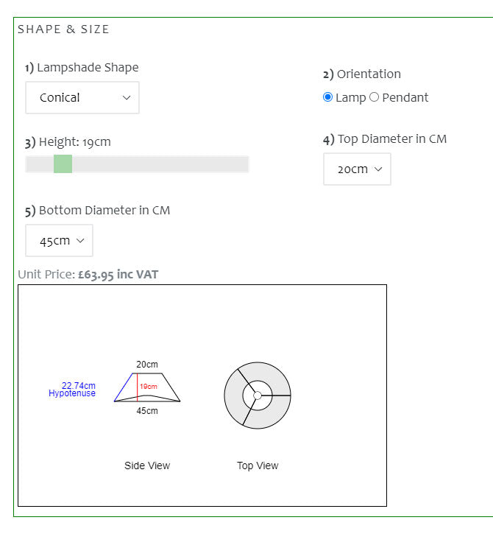Click the small center circle of top view
This screenshot has width=493, height=534.
258,396
